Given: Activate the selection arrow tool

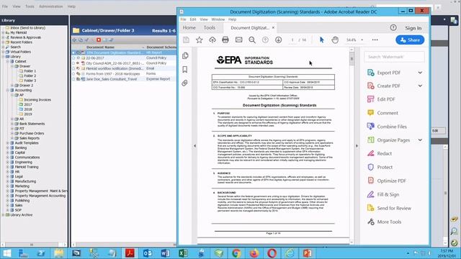Looking at the screenshot, I should [322, 40].
